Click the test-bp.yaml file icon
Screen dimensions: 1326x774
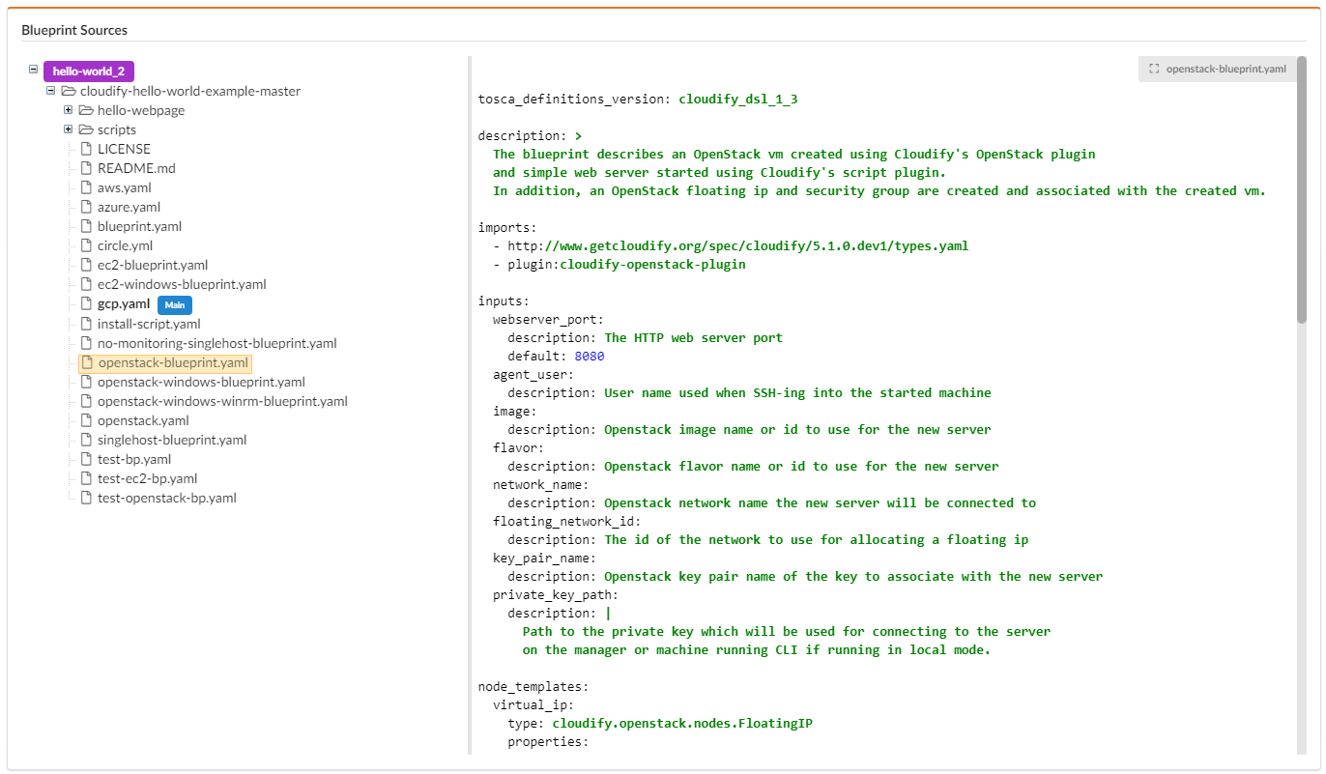coord(86,459)
